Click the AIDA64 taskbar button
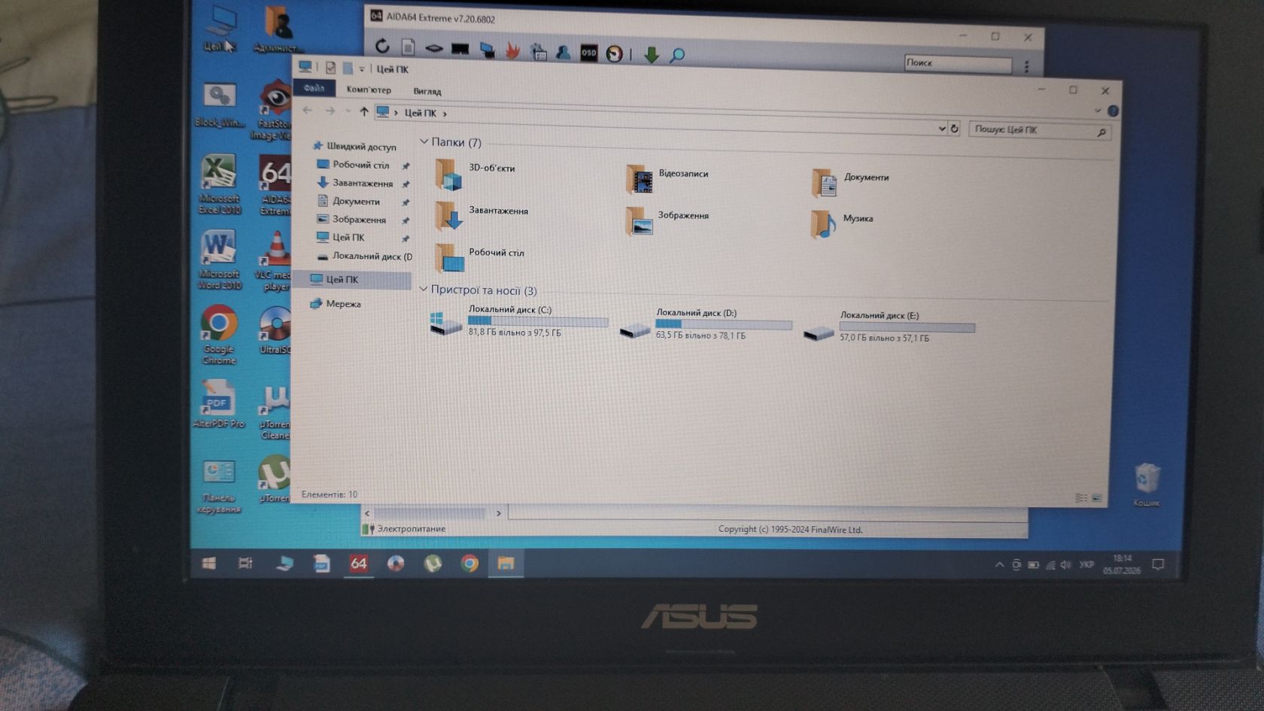This screenshot has height=711, width=1264. click(x=359, y=564)
